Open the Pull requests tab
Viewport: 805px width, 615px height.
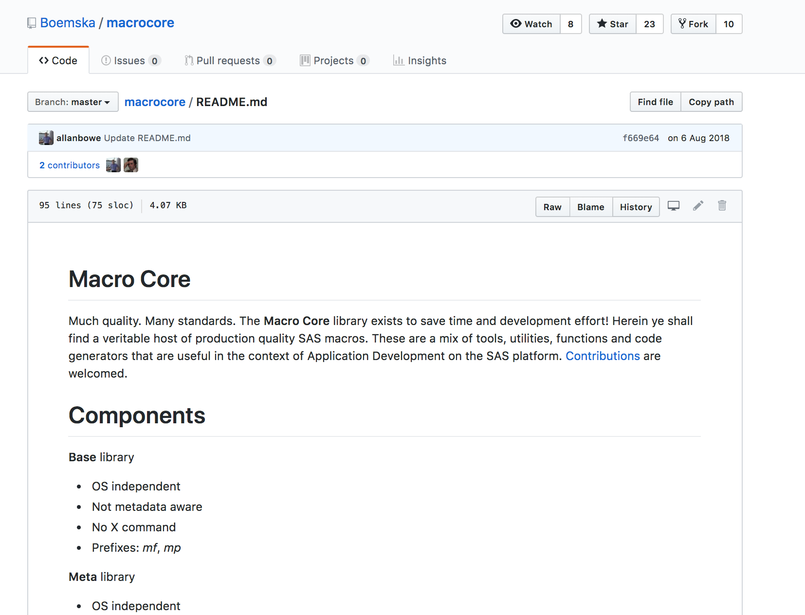230,60
